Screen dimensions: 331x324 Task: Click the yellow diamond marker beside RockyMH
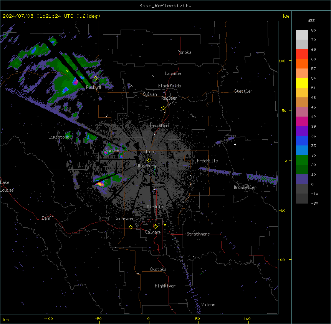[96, 78]
